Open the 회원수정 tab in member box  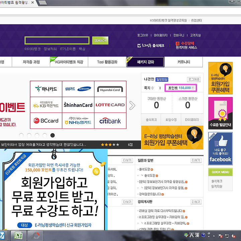[171, 119]
